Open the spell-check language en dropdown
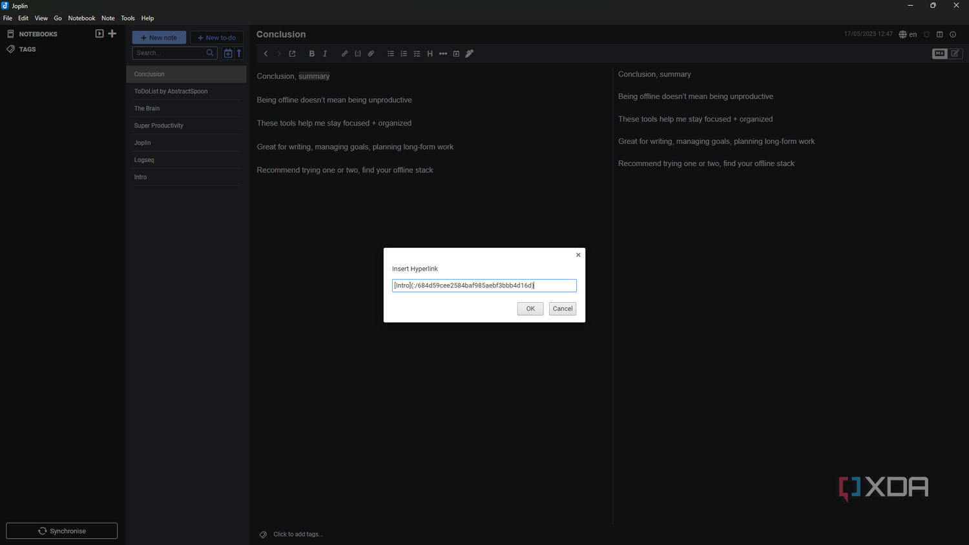969x545 pixels. (x=908, y=34)
